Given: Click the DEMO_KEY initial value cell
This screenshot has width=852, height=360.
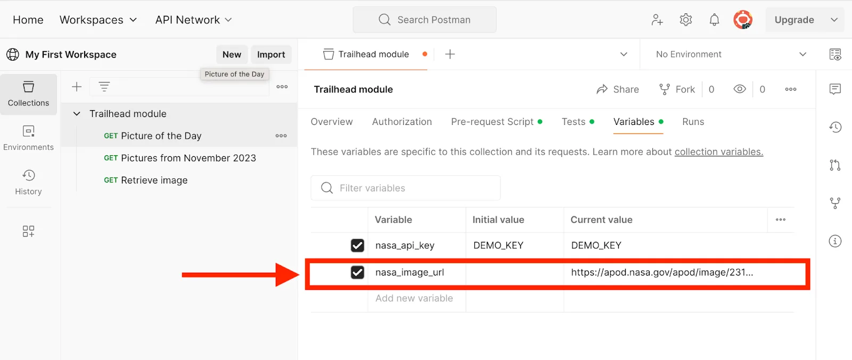Looking at the screenshot, I should pyautogui.click(x=515, y=245).
